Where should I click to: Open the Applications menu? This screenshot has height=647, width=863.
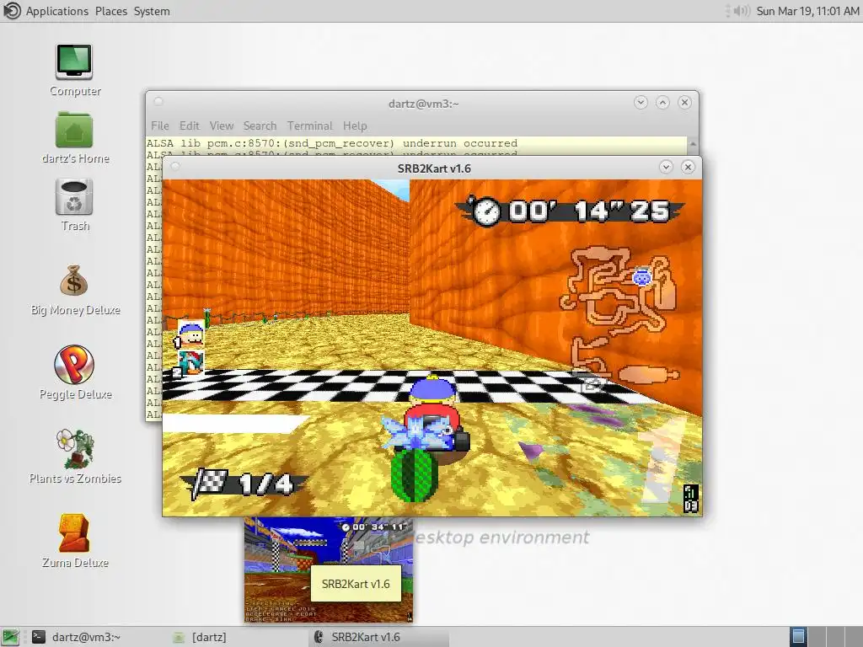point(56,11)
